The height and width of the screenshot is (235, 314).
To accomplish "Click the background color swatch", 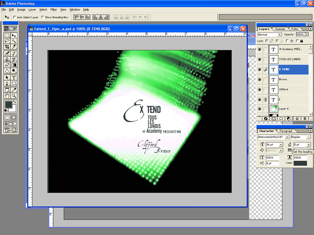I will coord(14,109).
